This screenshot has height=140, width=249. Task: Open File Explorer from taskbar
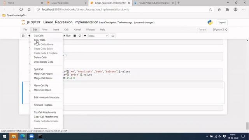14,136
